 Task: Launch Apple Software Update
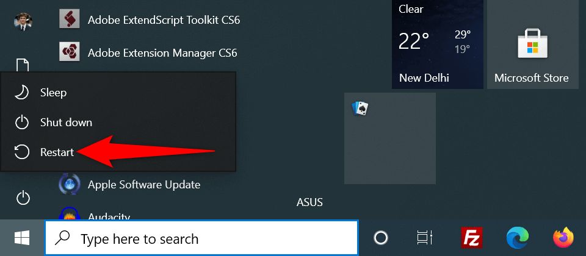pos(143,184)
